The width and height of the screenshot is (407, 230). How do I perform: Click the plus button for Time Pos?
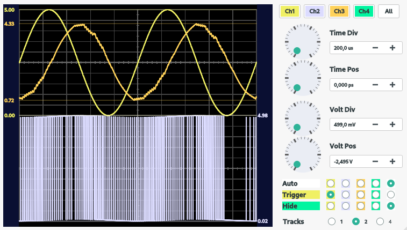392,85
